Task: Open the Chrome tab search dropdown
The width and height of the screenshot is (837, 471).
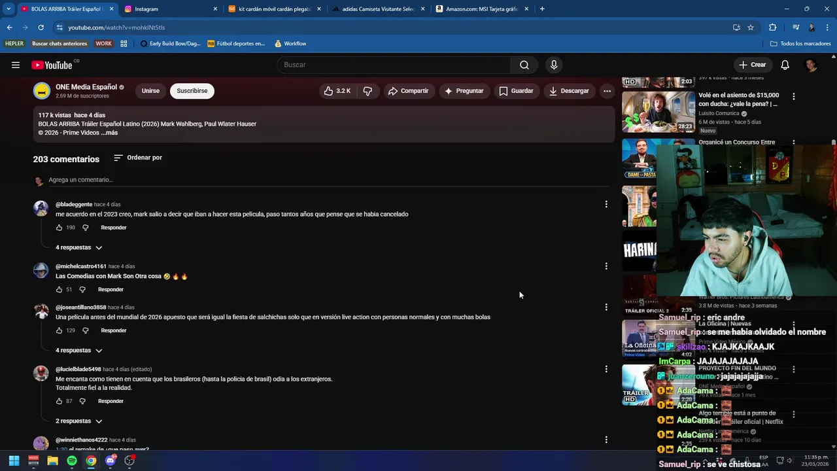Action: [x=9, y=9]
